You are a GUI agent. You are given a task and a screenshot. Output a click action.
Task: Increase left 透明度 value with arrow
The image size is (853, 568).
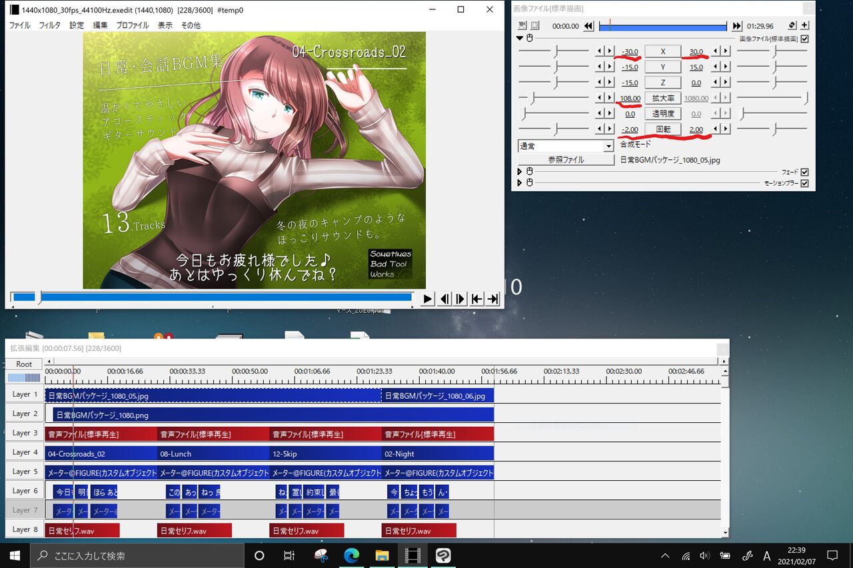[610, 114]
